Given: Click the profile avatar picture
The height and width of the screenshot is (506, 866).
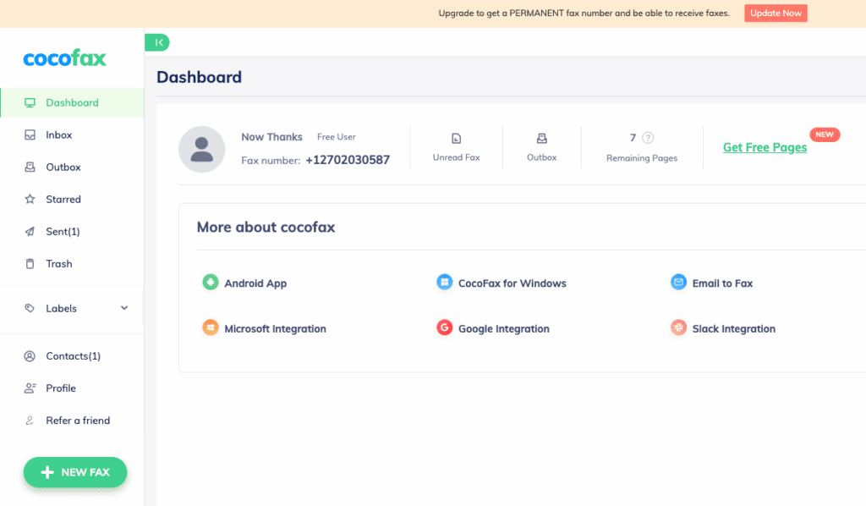Looking at the screenshot, I should [x=201, y=148].
